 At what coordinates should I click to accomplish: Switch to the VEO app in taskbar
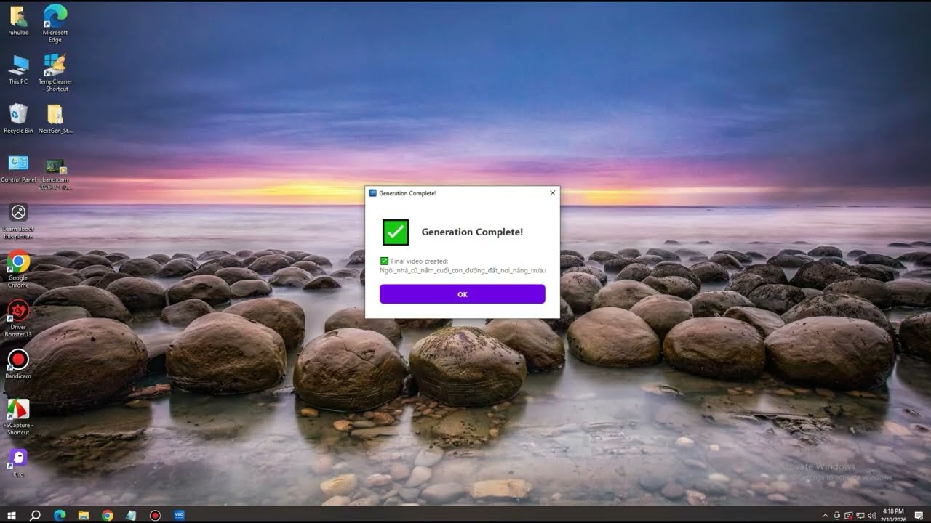click(179, 515)
